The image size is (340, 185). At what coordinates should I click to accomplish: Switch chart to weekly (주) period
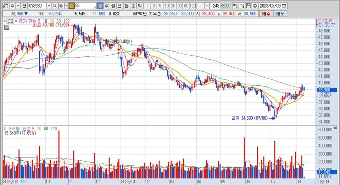[106, 6]
